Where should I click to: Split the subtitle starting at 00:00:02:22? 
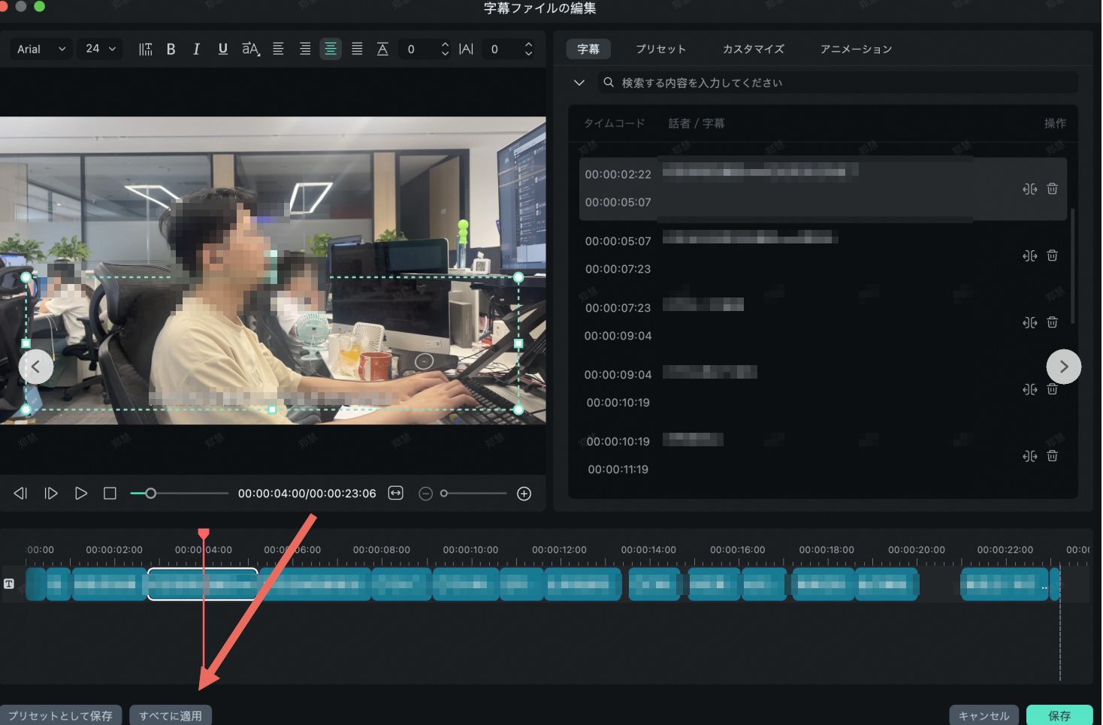[1029, 189]
